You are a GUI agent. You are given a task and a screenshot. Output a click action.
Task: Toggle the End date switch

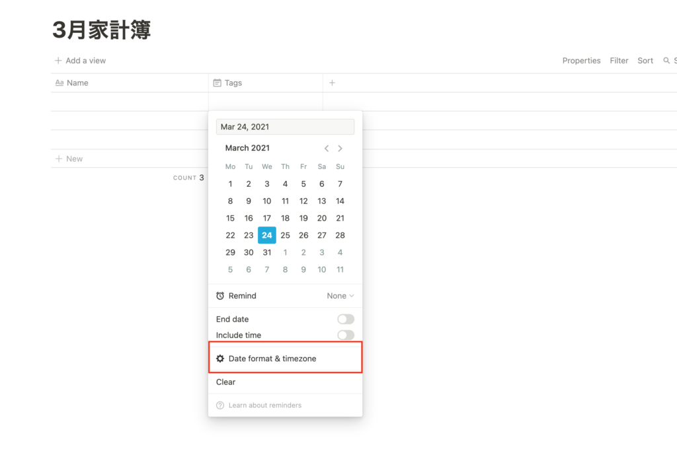[x=346, y=319]
